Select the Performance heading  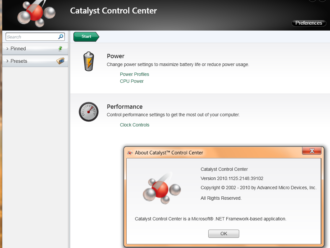[125, 106]
